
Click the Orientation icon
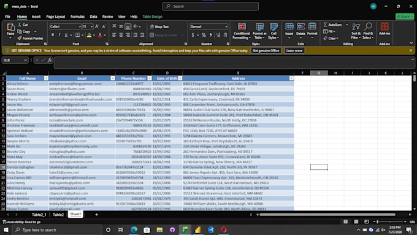[136, 26]
